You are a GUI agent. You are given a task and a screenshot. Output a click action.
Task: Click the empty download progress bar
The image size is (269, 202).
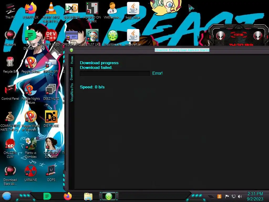(115, 73)
